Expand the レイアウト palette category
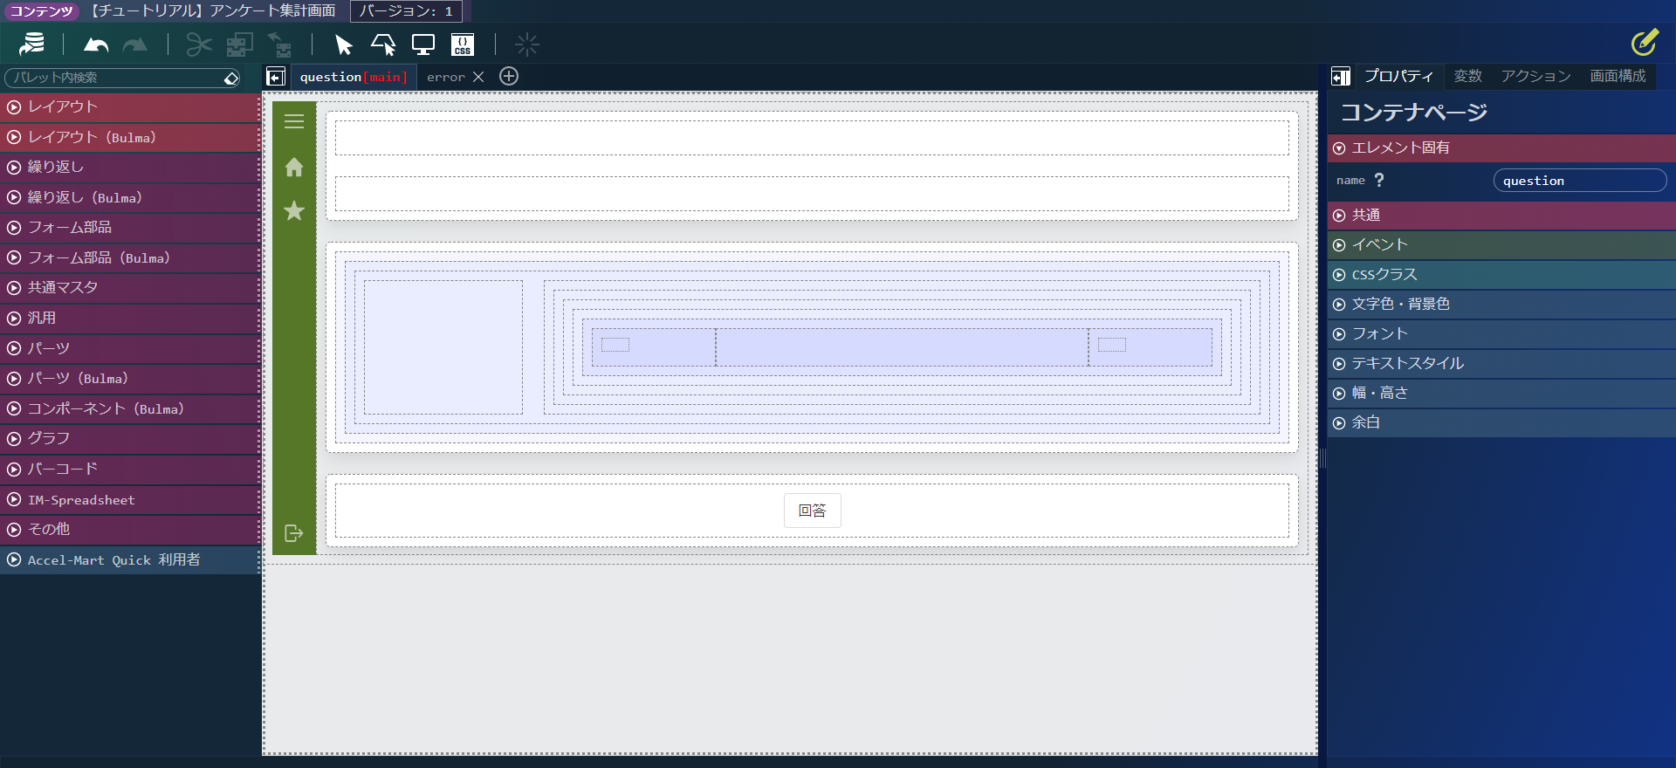The height and width of the screenshot is (768, 1676). (130, 106)
